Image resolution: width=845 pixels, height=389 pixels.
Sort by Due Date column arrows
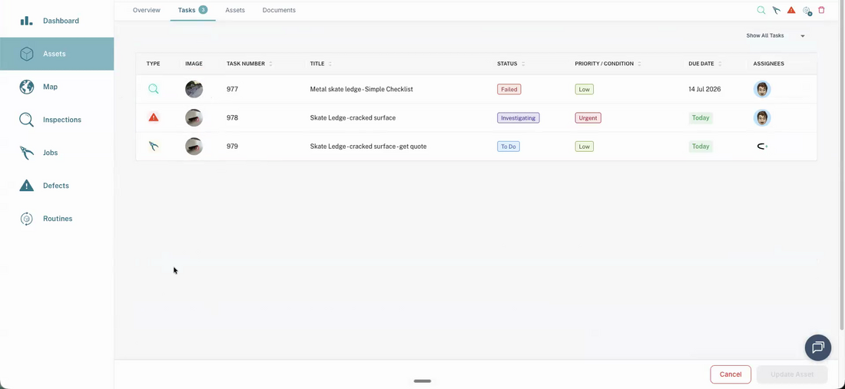coord(720,64)
